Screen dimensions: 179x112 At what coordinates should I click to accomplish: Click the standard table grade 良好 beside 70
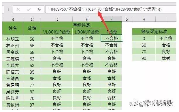click(x=166, y=52)
